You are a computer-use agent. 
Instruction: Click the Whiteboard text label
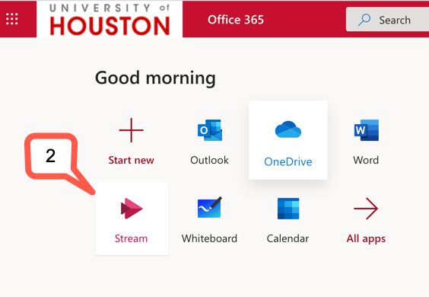click(210, 238)
